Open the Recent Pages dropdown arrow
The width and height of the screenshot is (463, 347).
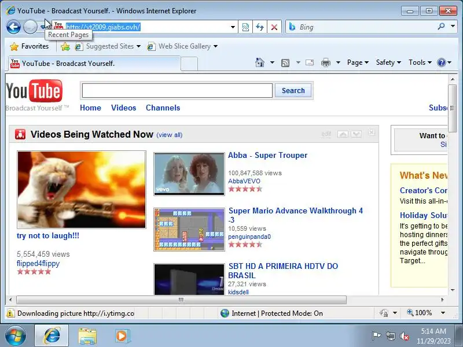coord(43,27)
